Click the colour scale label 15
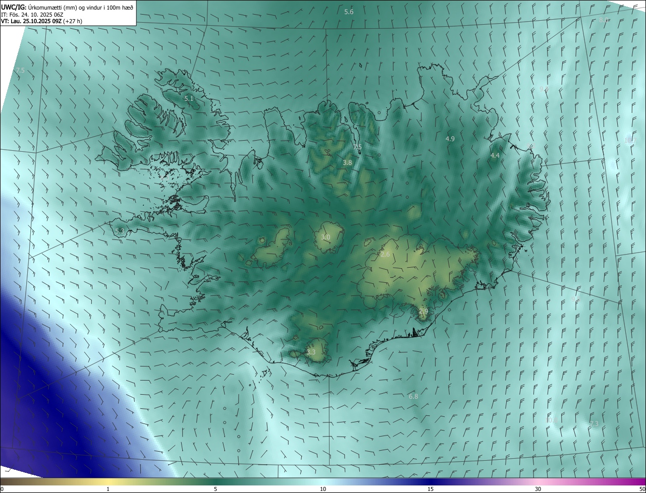The width and height of the screenshot is (646, 493). [430, 489]
